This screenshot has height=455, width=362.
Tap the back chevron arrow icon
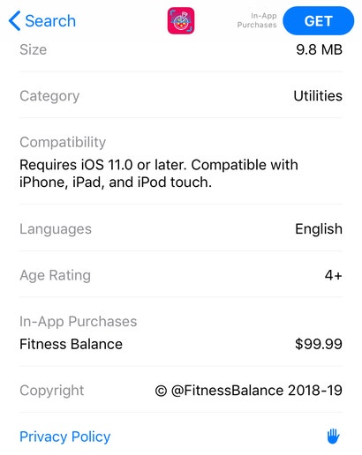coord(14,21)
